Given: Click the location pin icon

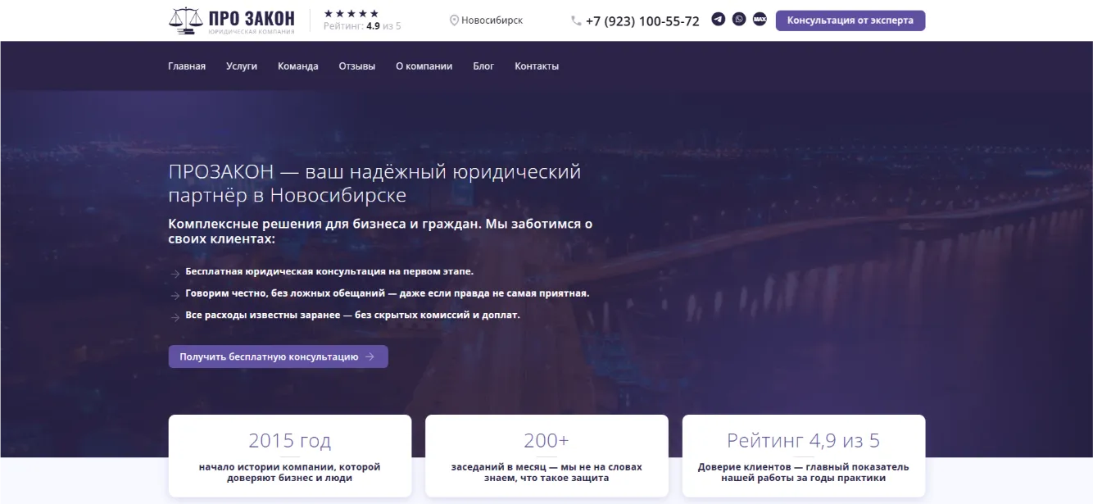Looking at the screenshot, I should point(454,20).
